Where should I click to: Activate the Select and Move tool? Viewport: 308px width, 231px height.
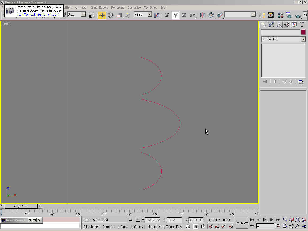102,15
